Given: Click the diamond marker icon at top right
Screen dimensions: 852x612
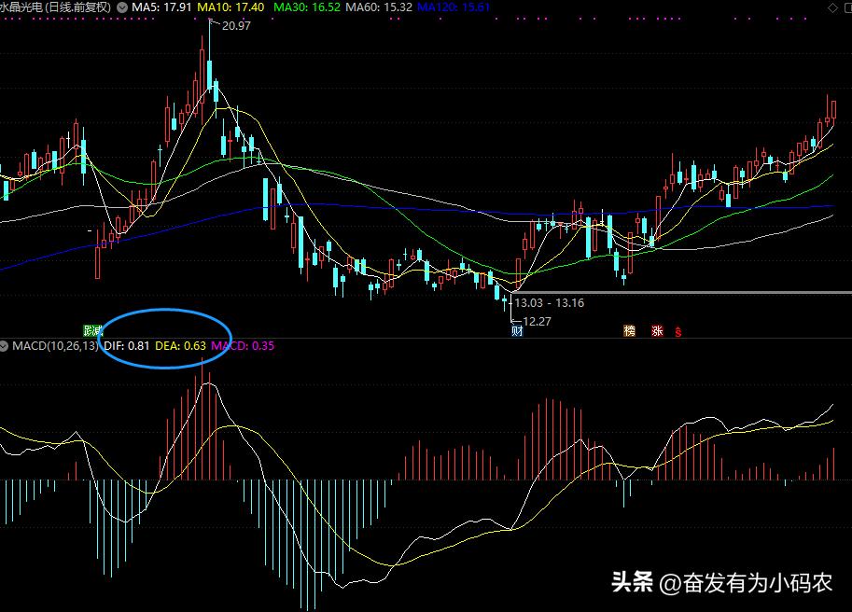Looking at the screenshot, I should pos(833,7).
